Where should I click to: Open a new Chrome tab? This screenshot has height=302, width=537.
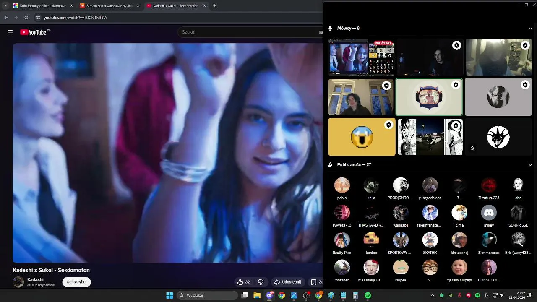click(x=215, y=6)
